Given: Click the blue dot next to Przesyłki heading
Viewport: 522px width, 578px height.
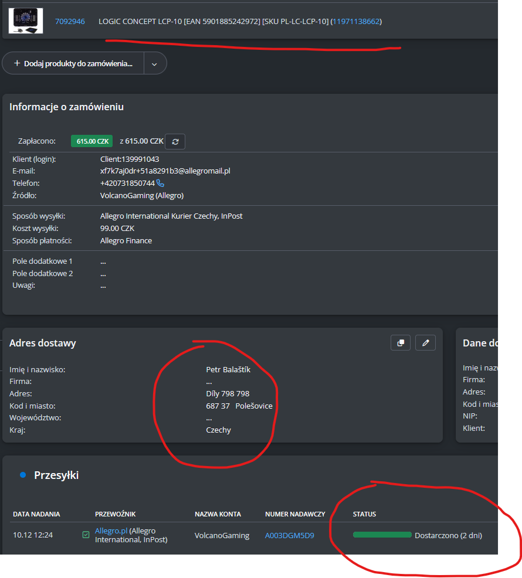Looking at the screenshot, I should tap(23, 475).
